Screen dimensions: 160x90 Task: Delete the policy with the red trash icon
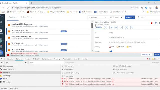pos(152,23)
